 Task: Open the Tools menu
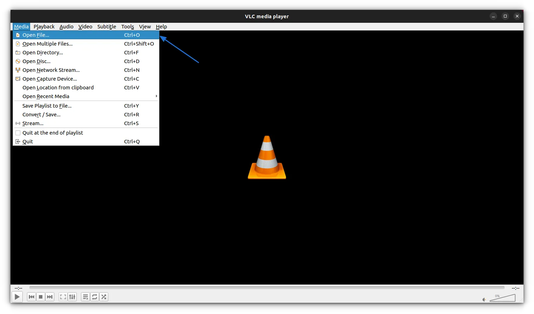pos(128,26)
